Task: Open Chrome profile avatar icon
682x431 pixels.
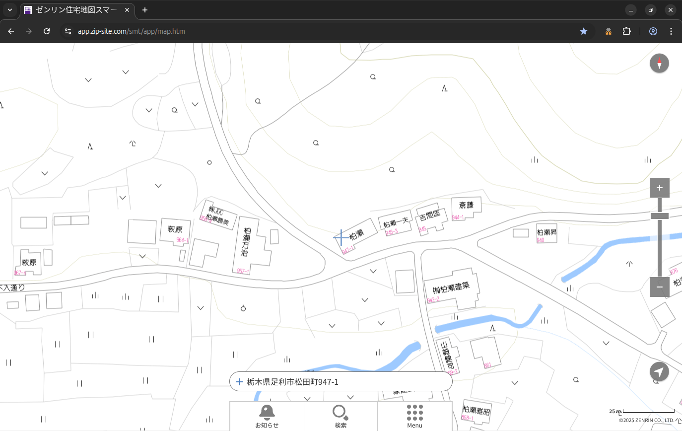Action: coord(653,31)
